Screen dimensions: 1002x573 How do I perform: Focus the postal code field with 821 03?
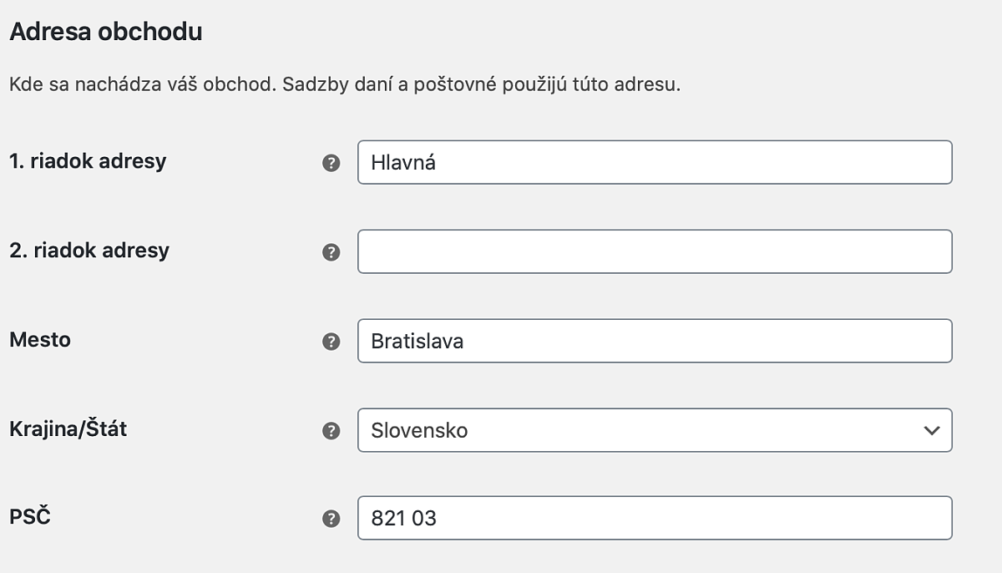[654, 519]
